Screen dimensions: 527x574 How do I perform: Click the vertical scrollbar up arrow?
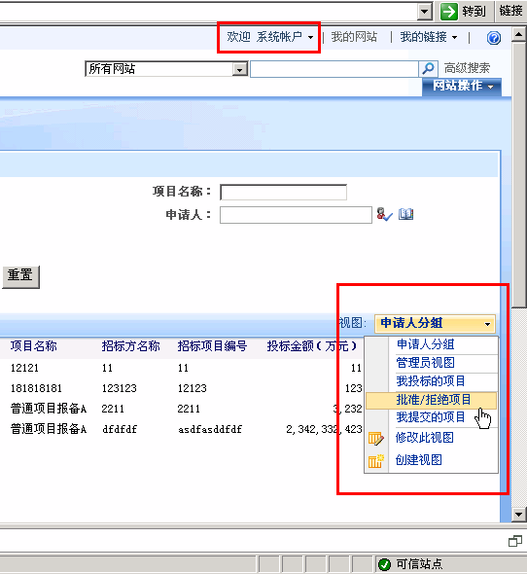519,35
